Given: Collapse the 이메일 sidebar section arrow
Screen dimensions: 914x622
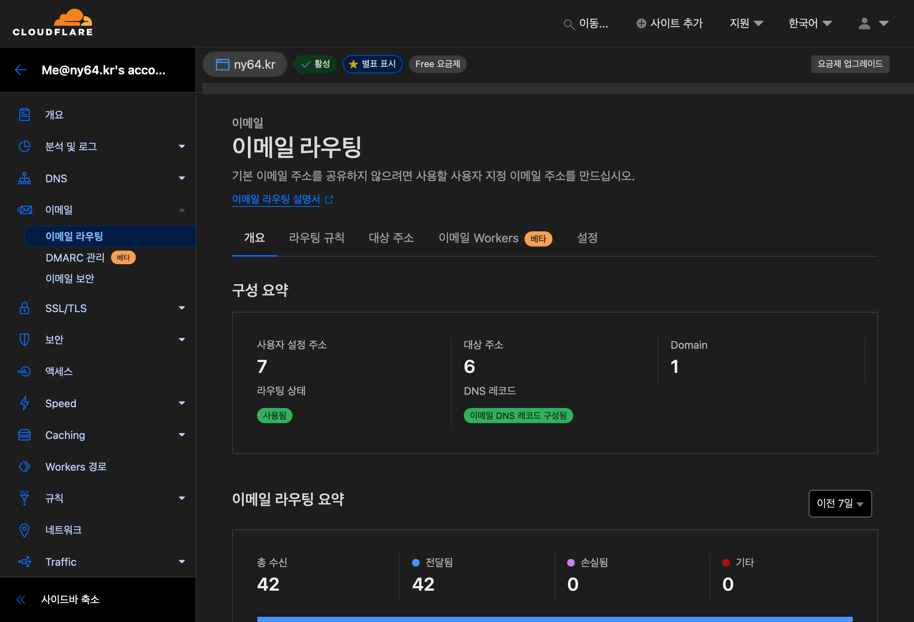Looking at the screenshot, I should pyautogui.click(x=182, y=210).
